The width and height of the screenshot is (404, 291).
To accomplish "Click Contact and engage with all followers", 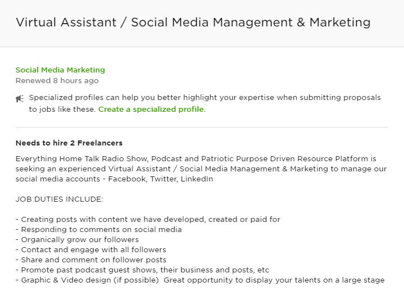I will [x=90, y=249].
